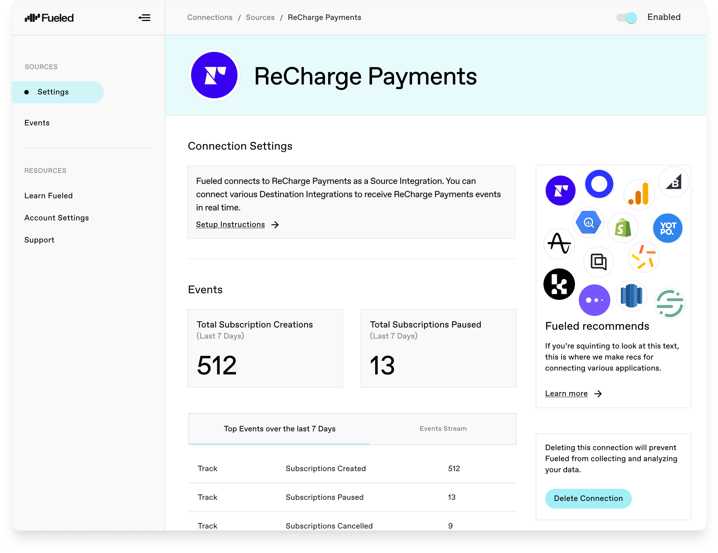Select the BigQuery hexagon icon
Screen dimensions: 718x553
588,222
